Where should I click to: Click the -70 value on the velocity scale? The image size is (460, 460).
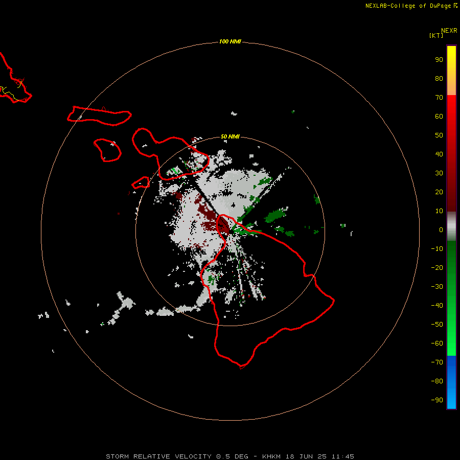[437, 362]
